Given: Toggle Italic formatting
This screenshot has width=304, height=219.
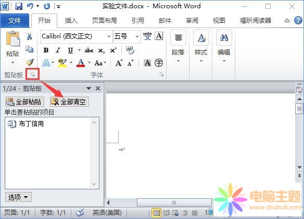Looking at the screenshot, I should [58, 50].
